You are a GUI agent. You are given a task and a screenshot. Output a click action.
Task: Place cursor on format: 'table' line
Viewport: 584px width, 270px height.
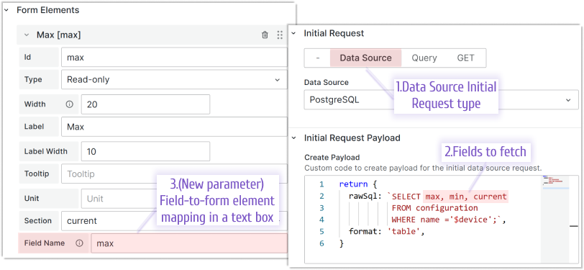click(387, 232)
